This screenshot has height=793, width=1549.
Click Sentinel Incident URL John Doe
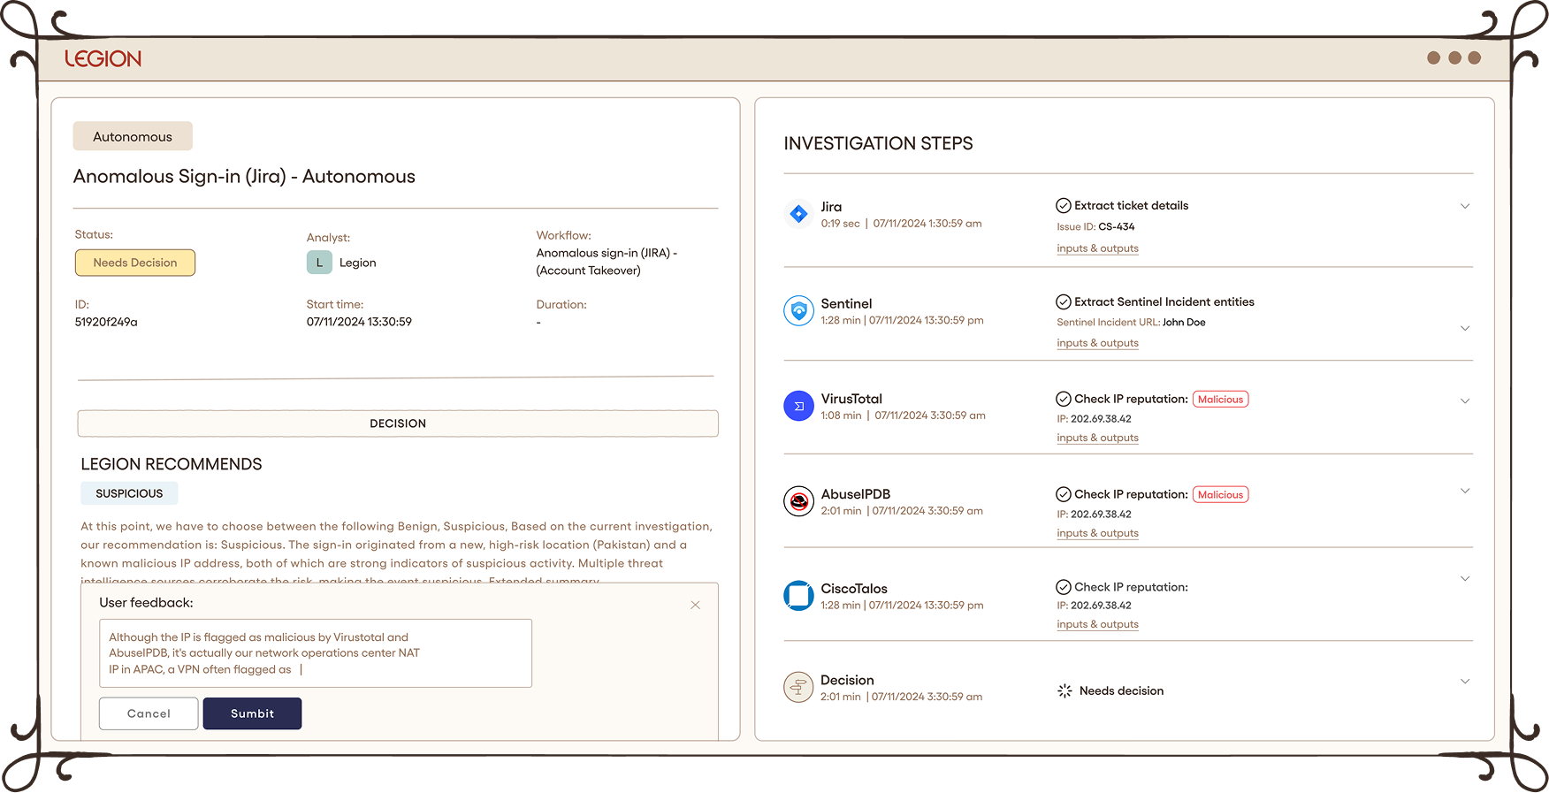1131,323
